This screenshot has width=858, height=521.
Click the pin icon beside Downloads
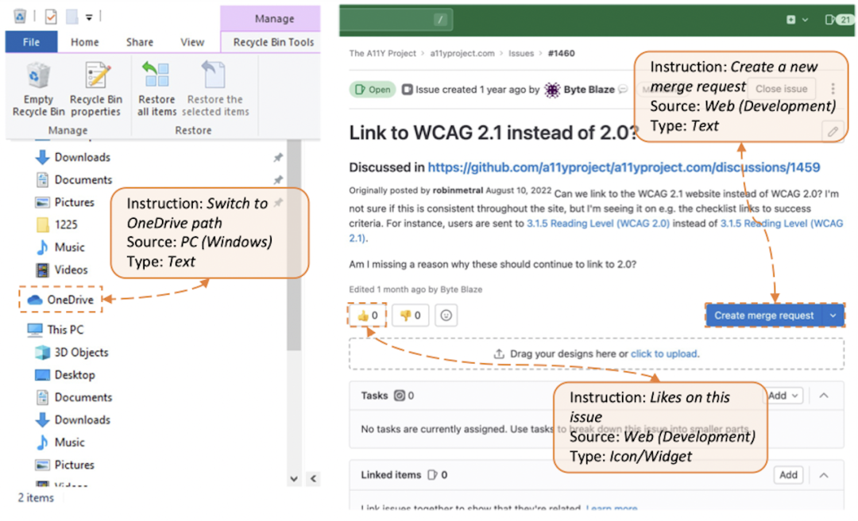(x=278, y=157)
